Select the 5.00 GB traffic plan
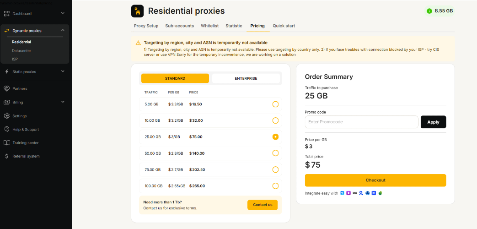Viewport: 477px width, 229px height. 275,104
